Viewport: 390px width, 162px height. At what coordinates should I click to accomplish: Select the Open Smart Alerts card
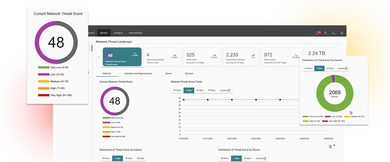[162, 57]
